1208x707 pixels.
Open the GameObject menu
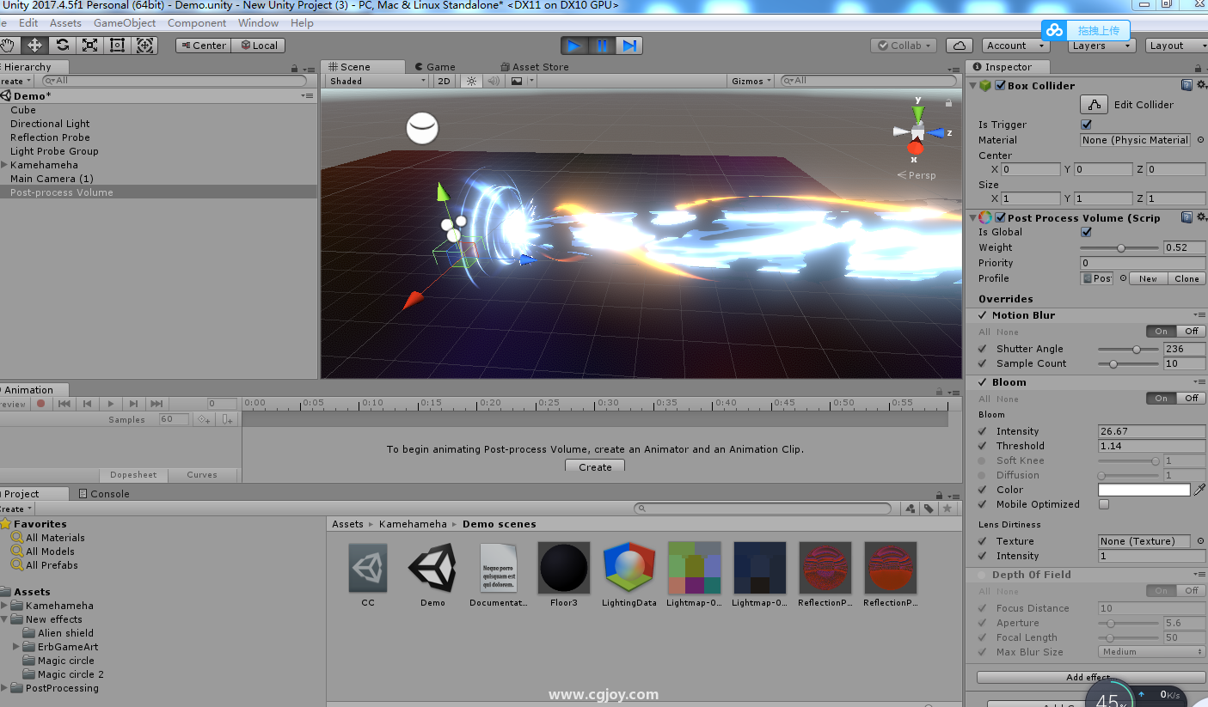pos(125,23)
